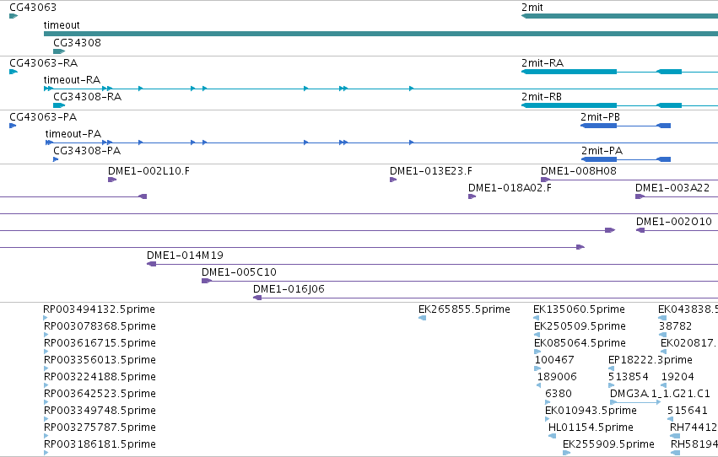Open the EK250509.5prime EST label
Image resolution: width=718 pixels, height=457 pixels.
point(580,326)
